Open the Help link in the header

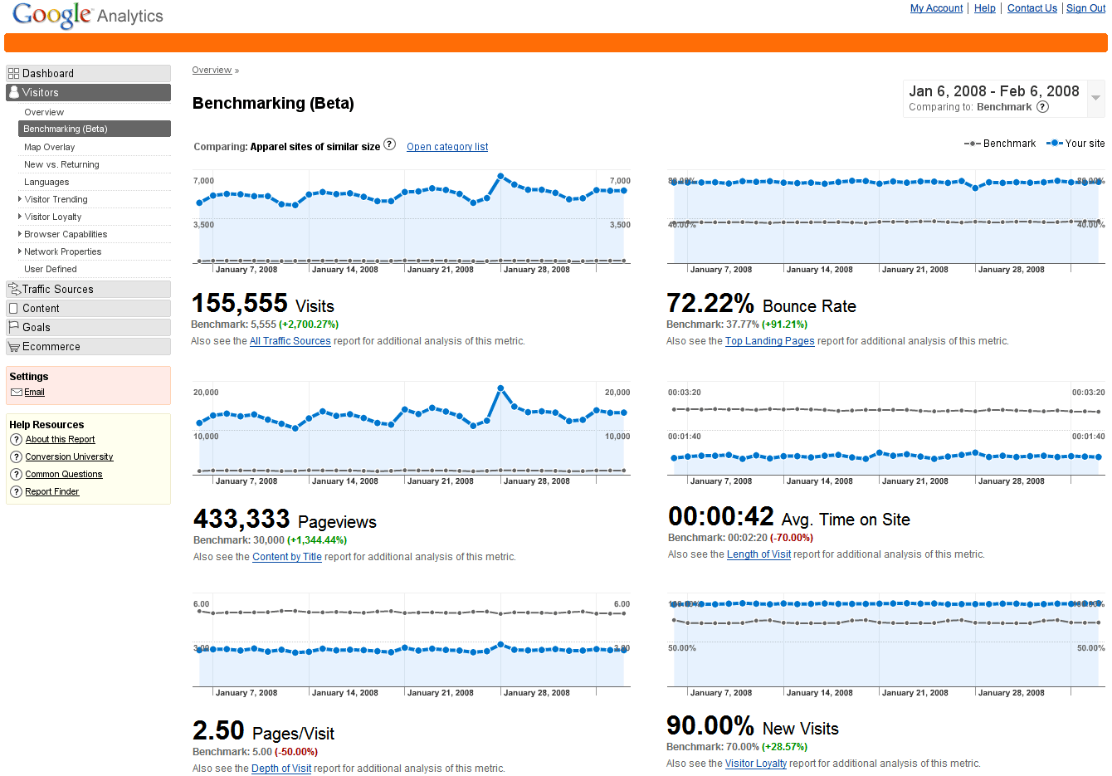[985, 8]
